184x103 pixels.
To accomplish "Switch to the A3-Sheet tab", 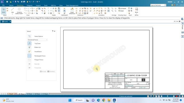I will [x=29, y=94].
